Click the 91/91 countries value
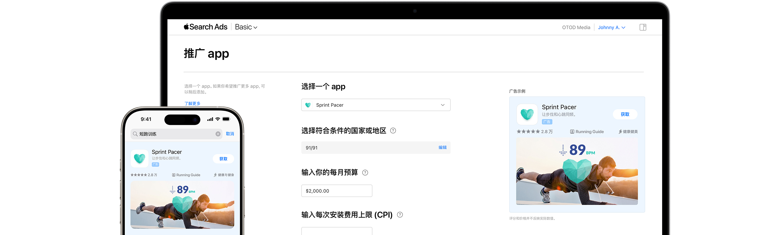This screenshot has width=765, height=235. tap(312, 148)
